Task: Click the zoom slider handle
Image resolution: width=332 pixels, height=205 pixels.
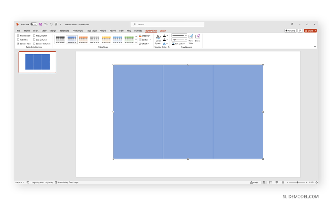Action: [x=298, y=183]
